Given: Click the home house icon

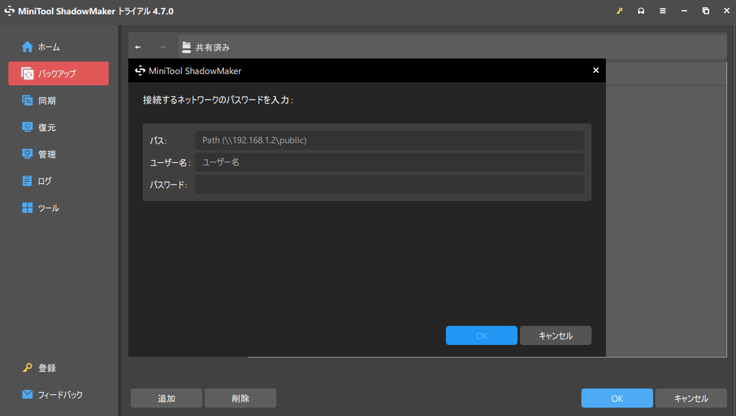Looking at the screenshot, I should [27, 47].
